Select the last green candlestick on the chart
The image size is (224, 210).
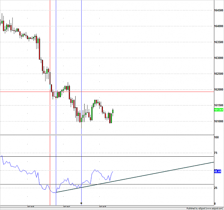(113, 111)
